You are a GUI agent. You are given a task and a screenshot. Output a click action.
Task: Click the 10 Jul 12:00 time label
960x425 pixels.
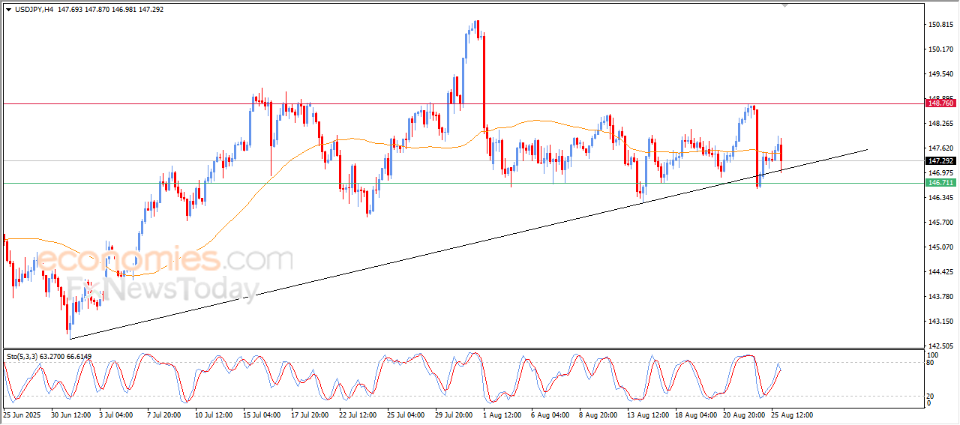(x=215, y=415)
